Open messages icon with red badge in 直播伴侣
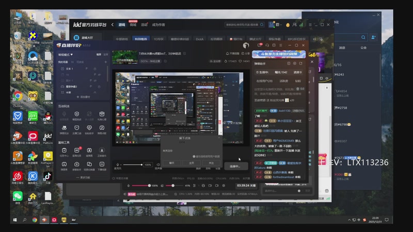Image resolution: width=413 pixels, height=232 pixels. pos(260,45)
